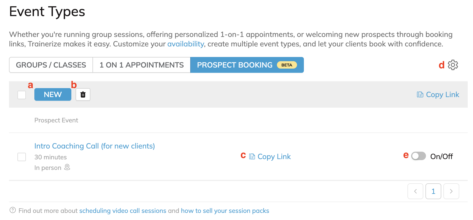Click the NEW event button

[x=53, y=94]
